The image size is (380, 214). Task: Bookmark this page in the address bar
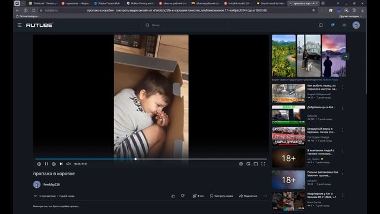pos(313,11)
